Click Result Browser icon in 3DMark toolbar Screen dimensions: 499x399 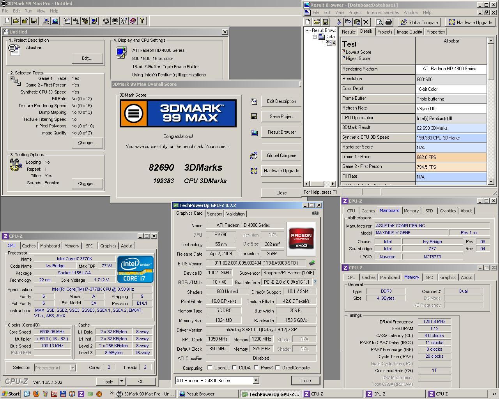tap(55, 21)
